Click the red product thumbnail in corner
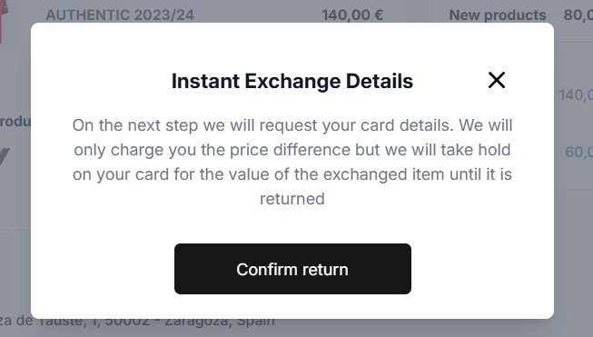Viewport: 593px width, 337px height. tap(4, 21)
